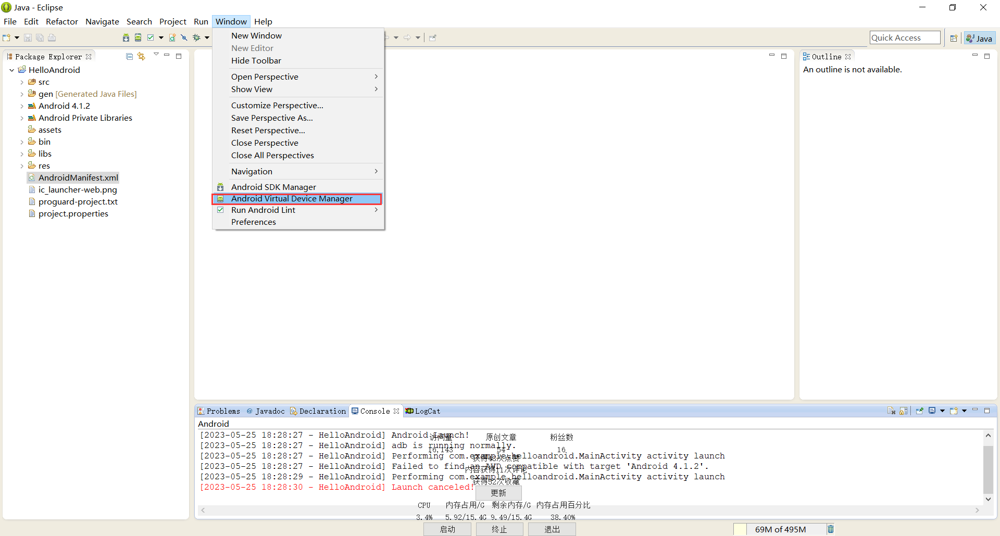Run garbage collector trash icon
1000x536 pixels.
click(831, 529)
